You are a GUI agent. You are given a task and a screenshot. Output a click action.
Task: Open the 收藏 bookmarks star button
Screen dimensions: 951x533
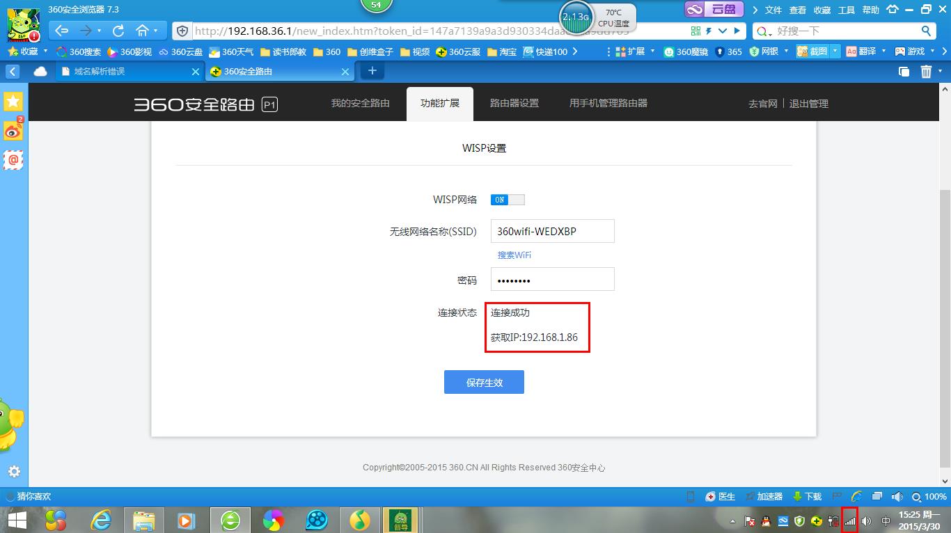click(23, 51)
